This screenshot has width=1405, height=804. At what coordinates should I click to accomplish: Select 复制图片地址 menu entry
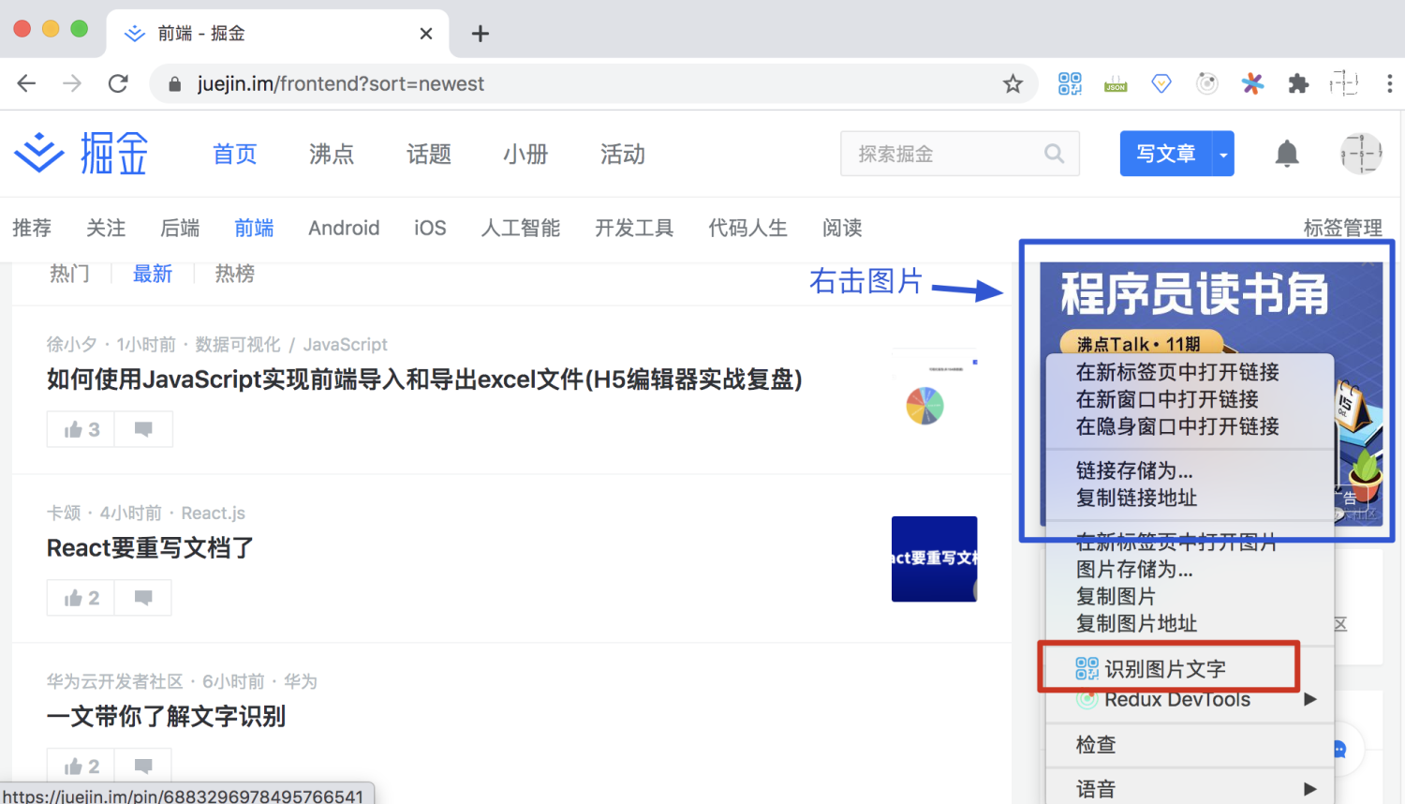tap(1136, 623)
